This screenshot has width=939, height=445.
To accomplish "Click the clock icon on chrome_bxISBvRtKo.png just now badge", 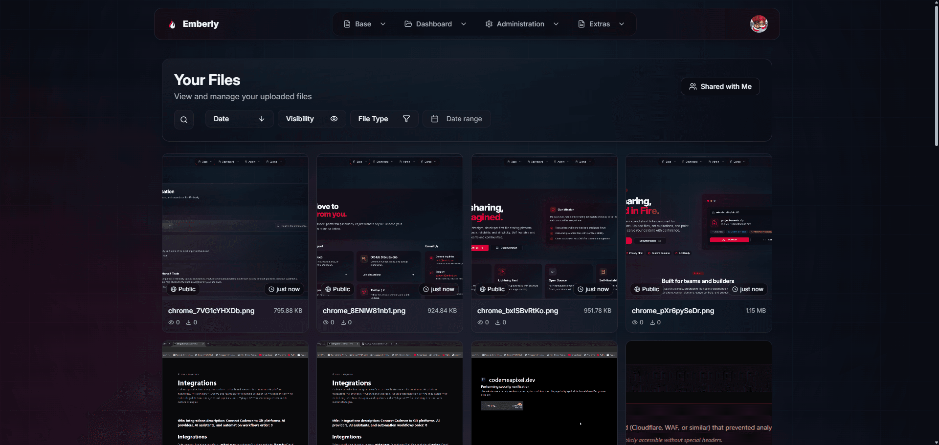I will click(x=581, y=289).
